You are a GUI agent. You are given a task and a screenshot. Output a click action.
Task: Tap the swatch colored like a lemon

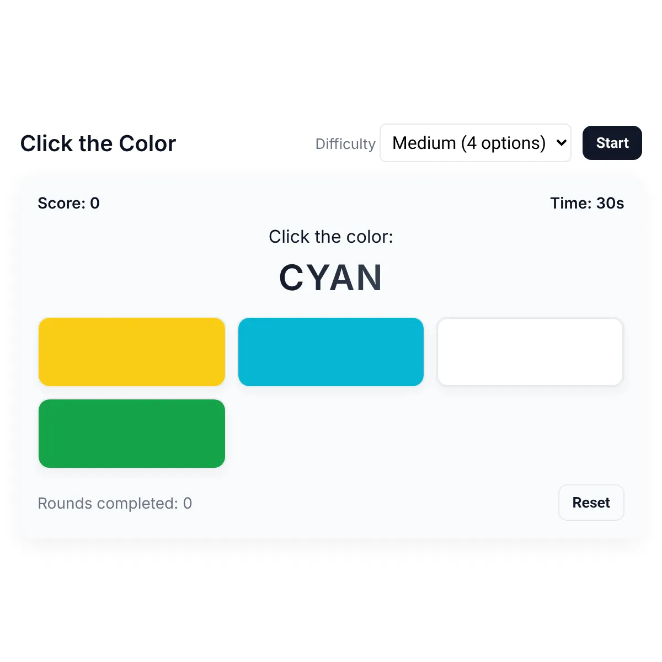click(132, 352)
